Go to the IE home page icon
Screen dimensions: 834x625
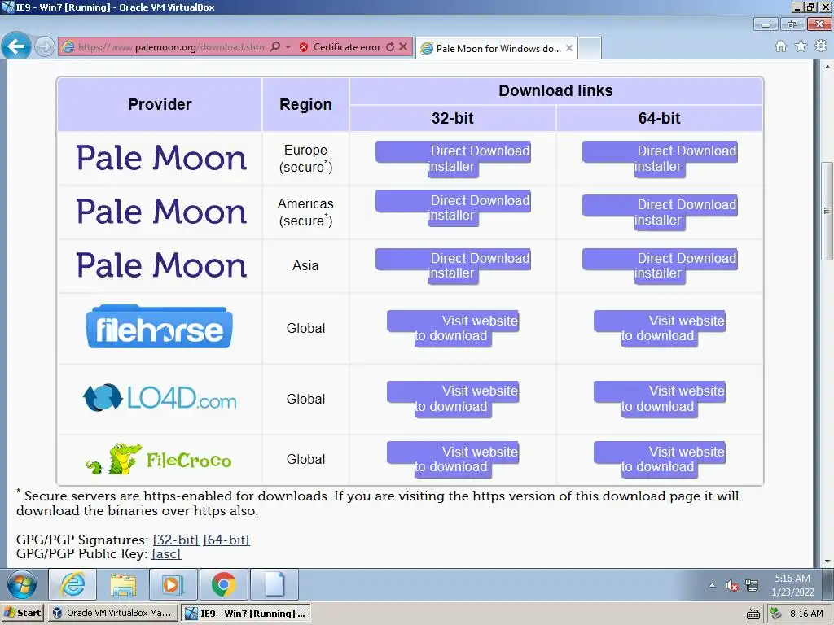point(781,46)
